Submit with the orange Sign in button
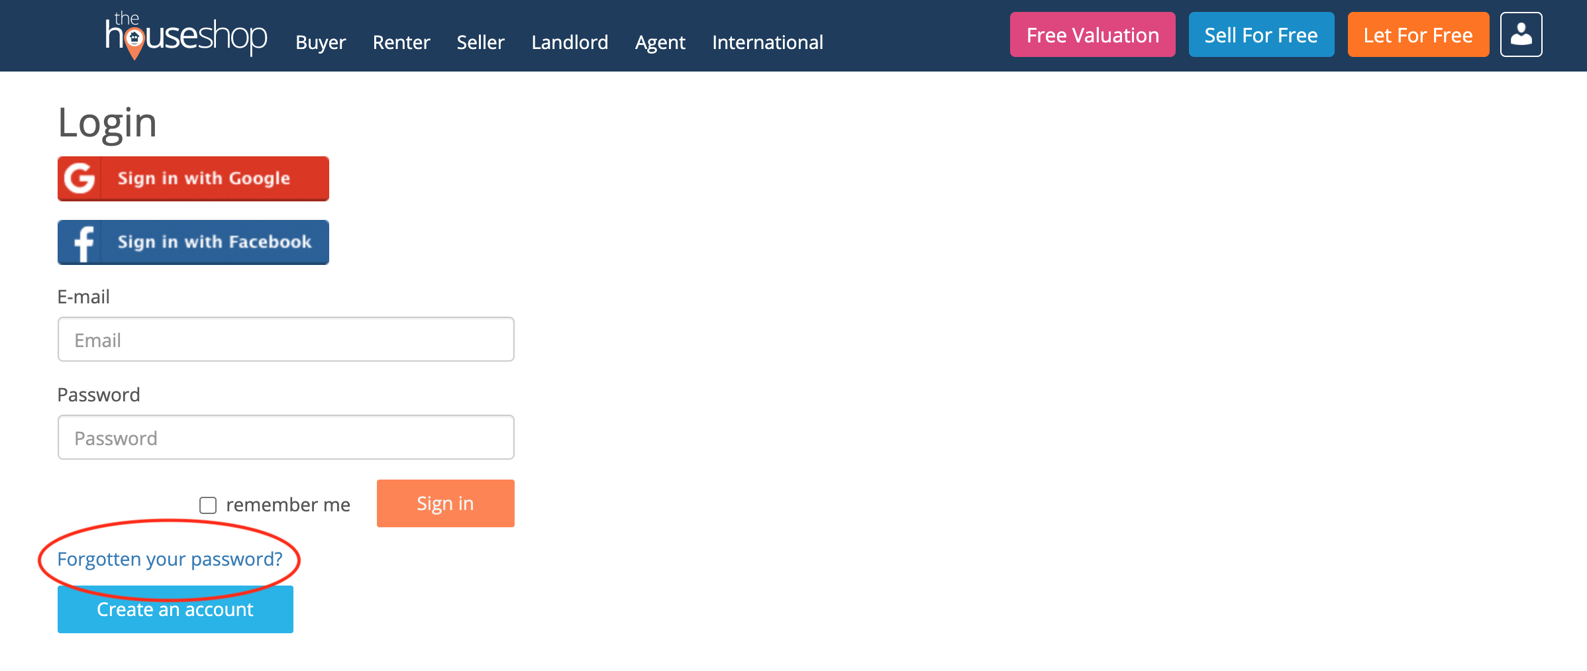The image size is (1587, 671). pos(446,503)
